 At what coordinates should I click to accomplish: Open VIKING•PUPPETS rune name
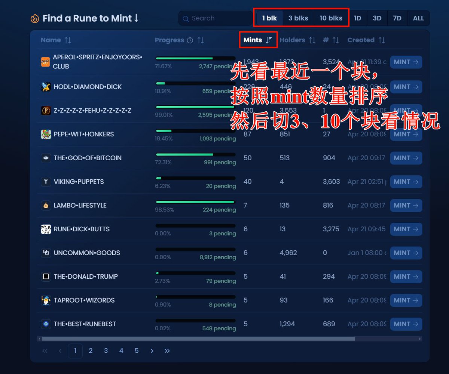79,182
